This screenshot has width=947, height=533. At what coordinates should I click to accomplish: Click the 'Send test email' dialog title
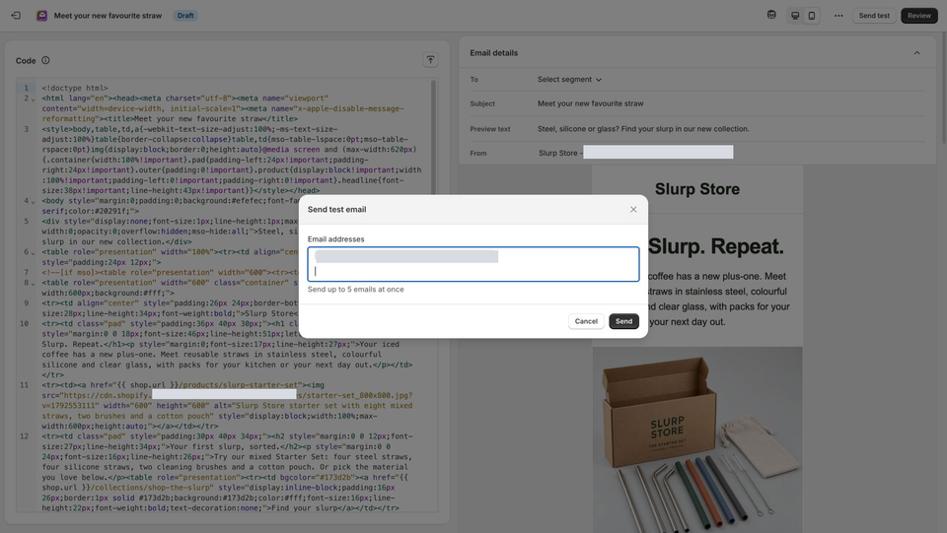(336, 209)
